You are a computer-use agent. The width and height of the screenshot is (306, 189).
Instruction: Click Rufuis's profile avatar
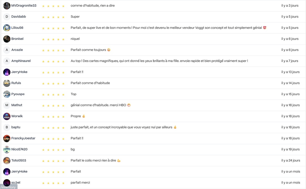tap(7, 83)
